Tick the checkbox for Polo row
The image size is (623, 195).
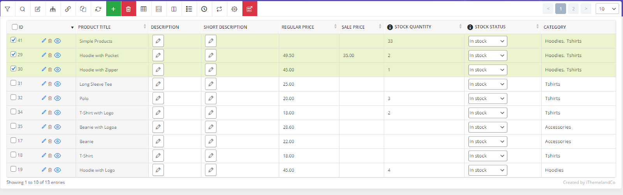[x=14, y=97]
